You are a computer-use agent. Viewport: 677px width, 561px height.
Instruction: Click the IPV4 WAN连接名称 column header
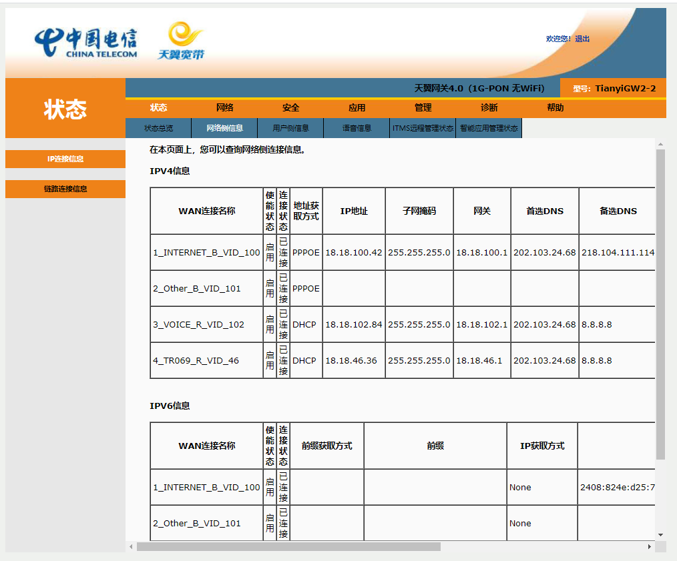point(206,211)
